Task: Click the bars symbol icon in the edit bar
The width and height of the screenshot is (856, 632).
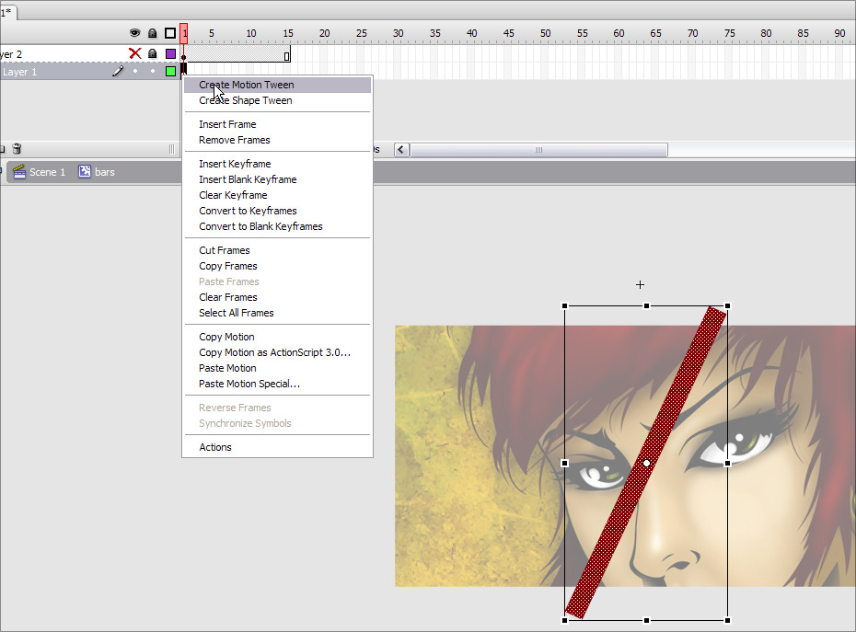Action: click(85, 172)
